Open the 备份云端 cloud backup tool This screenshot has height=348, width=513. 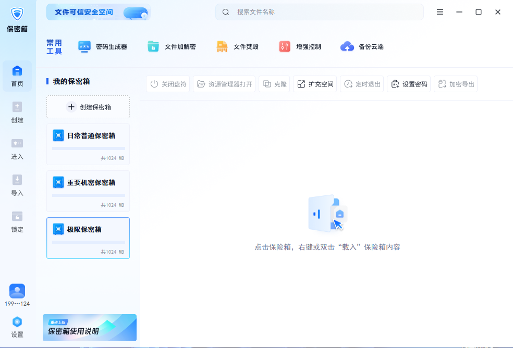(x=362, y=47)
